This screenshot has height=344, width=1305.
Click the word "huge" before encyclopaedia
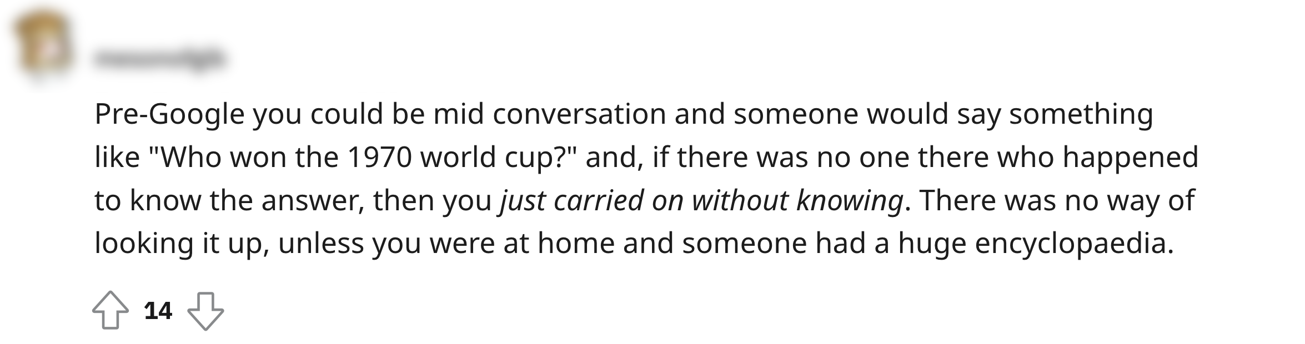(932, 244)
